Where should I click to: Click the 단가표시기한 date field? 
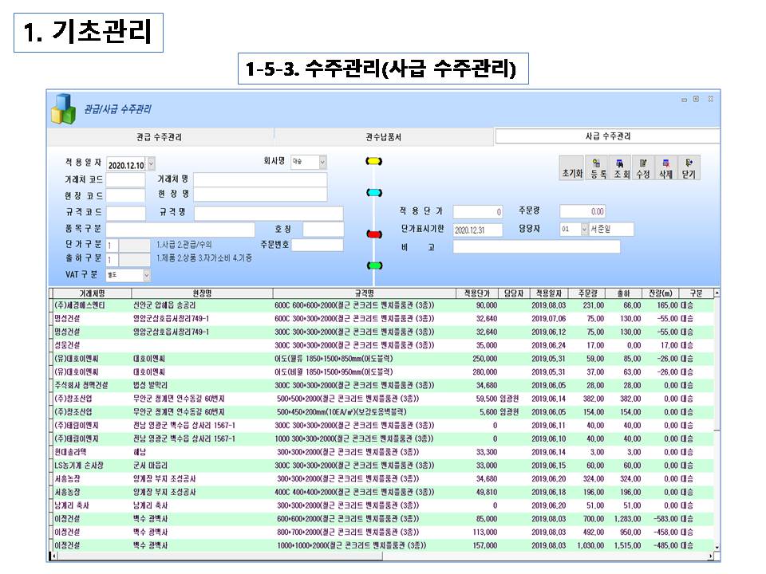click(x=478, y=230)
